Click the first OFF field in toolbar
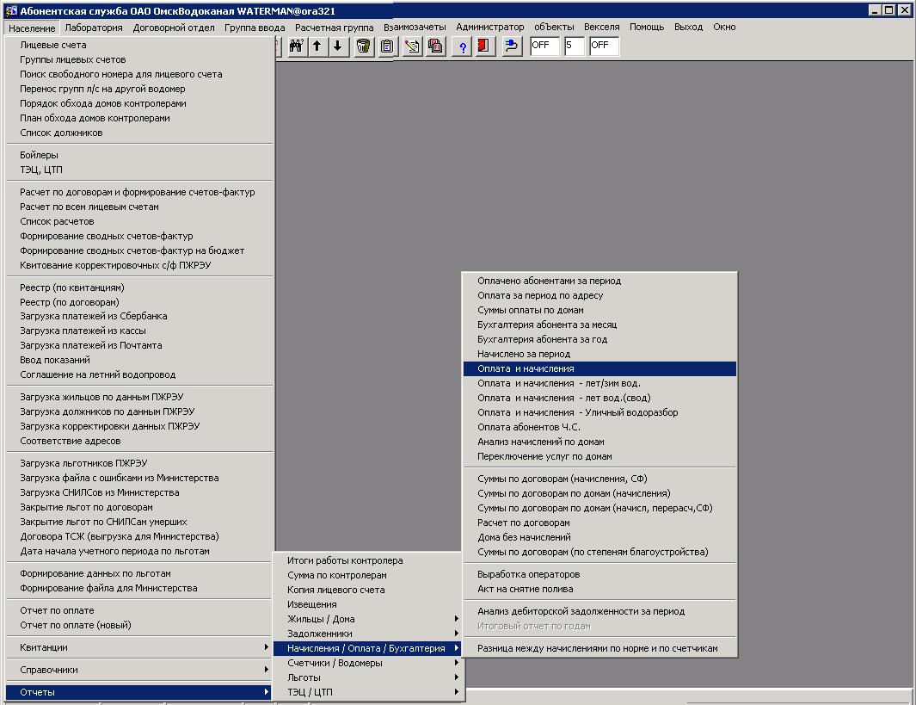The height and width of the screenshot is (705, 916). pyautogui.click(x=544, y=46)
